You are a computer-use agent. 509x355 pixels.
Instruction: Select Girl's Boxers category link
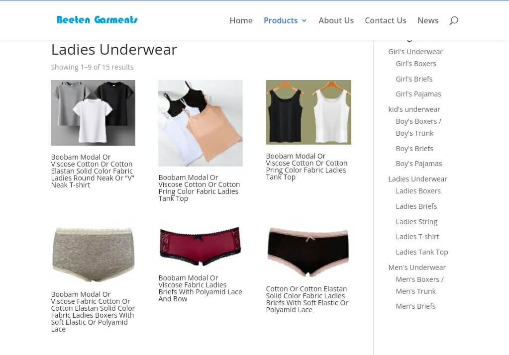(416, 64)
